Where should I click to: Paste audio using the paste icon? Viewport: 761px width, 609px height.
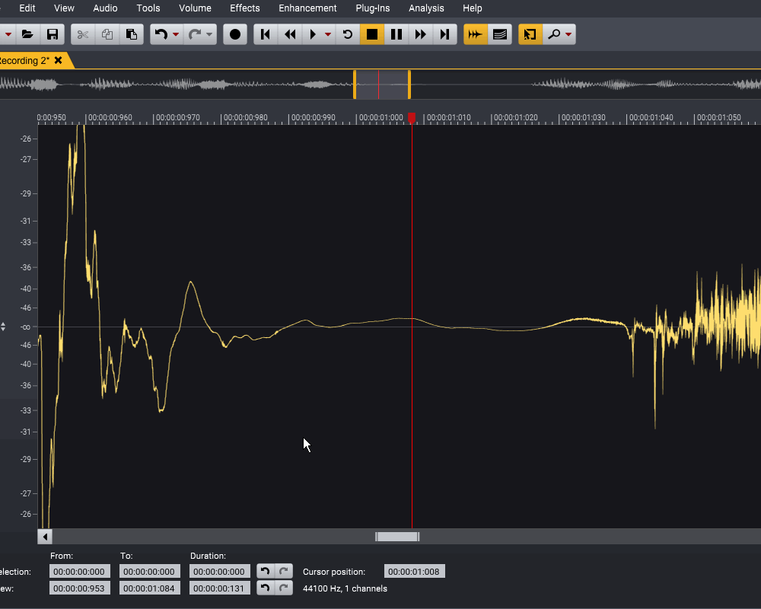(132, 34)
